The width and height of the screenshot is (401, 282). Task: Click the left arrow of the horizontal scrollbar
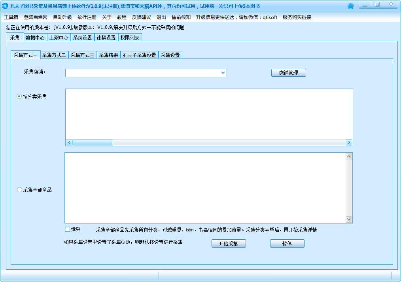coord(68,142)
